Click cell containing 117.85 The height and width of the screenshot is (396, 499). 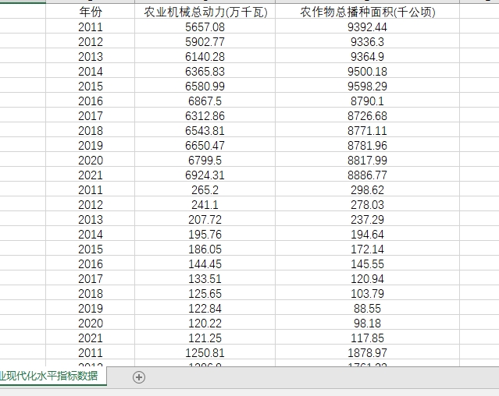[x=367, y=338]
